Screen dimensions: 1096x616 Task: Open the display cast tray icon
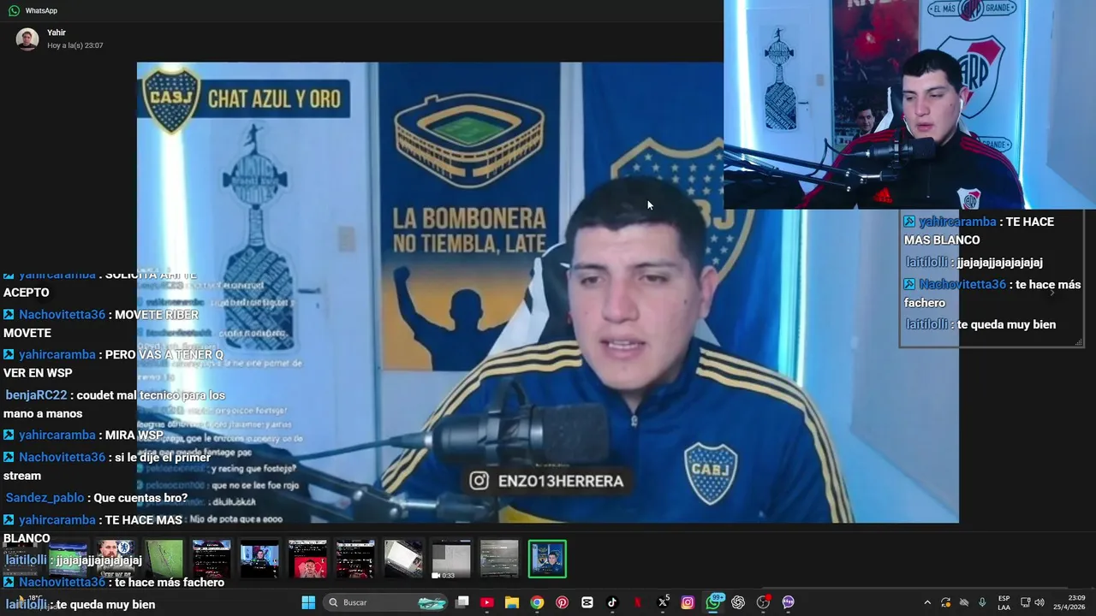point(1026,602)
